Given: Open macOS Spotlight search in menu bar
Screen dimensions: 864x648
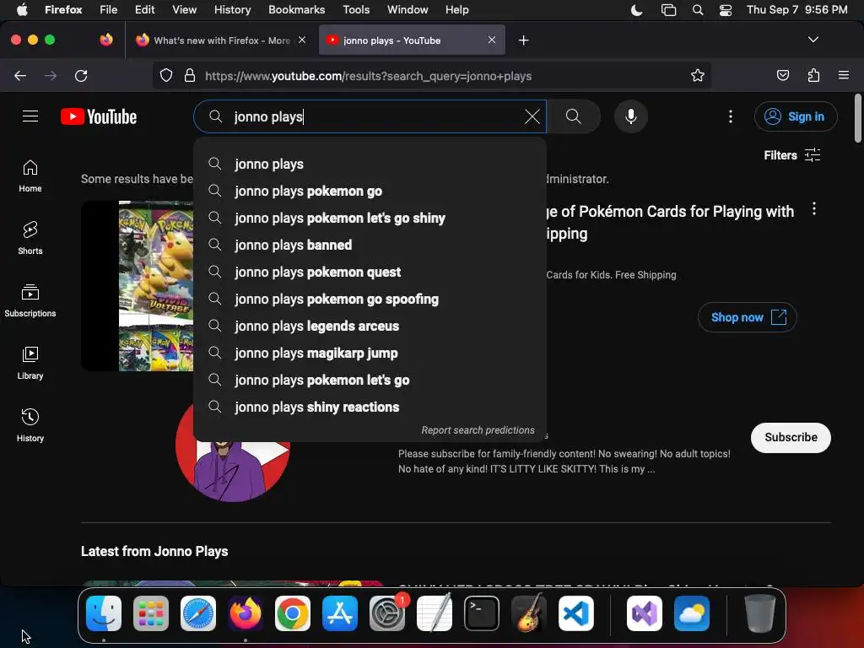Looking at the screenshot, I should pos(698,10).
